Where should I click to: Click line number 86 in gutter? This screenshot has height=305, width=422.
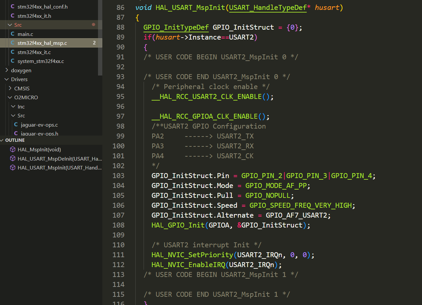(120, 8)
